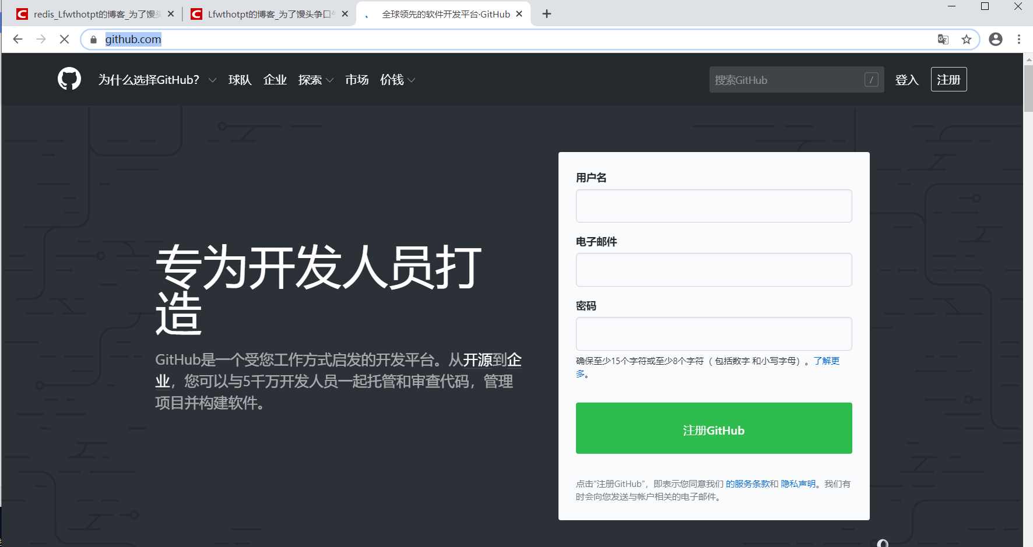Focus the 搜索GitHub search box
This screenshot has width=1033, height=547.
pos(797,80)
